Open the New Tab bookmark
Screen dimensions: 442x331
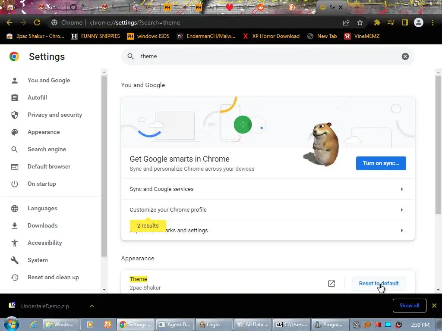point(322,36)
